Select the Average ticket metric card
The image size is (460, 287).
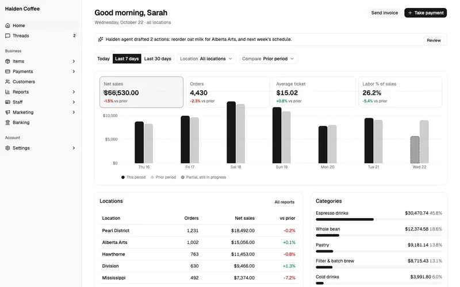(314, 92)
